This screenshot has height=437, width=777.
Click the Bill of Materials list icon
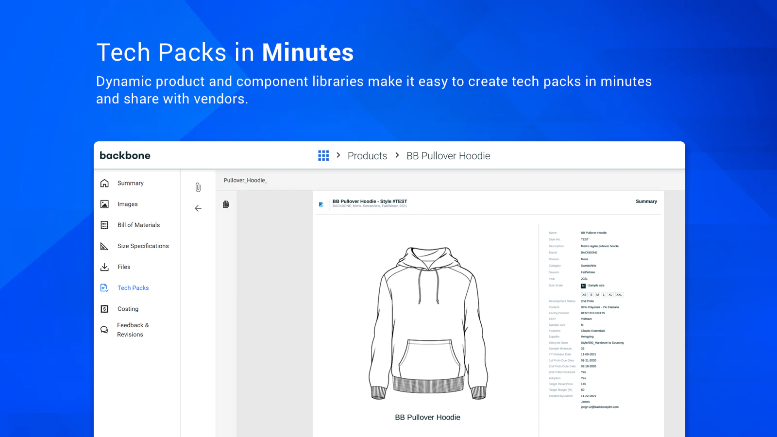(x=104, y=225)
